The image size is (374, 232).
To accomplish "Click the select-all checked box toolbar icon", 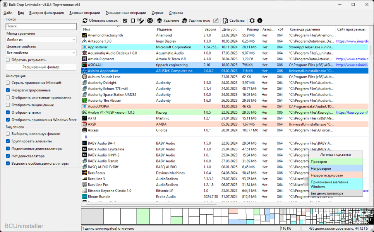I will click(x=125, y=21).
